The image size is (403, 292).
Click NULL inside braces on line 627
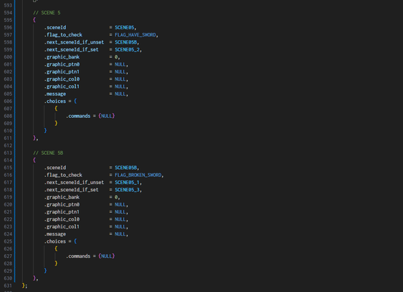pyautogui.click(x=107, y=256)
